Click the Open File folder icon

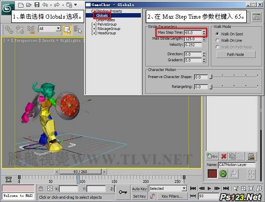(x=29, y=5)
